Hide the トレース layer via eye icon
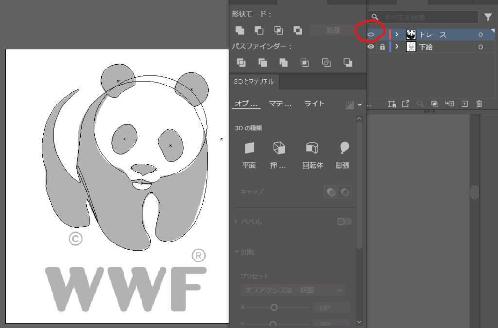This screenshot has width=498, height=328. 371,35
